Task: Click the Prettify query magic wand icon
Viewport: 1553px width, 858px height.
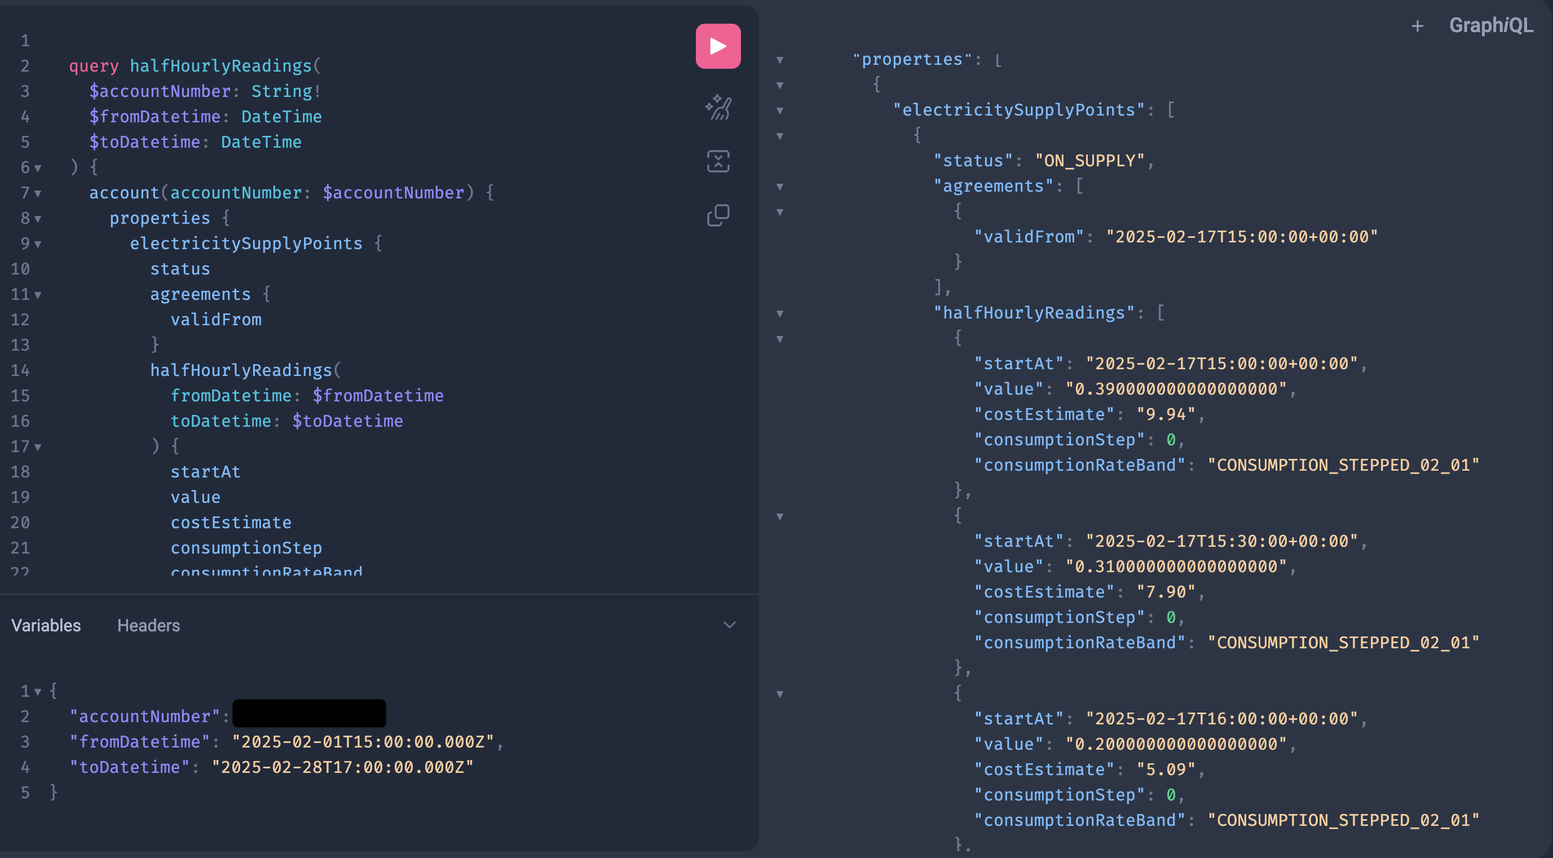Action: (x=717, y=108)
